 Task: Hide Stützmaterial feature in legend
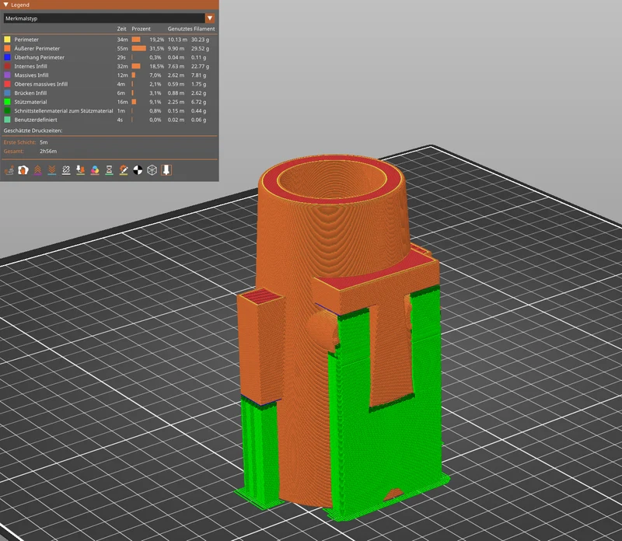(109, 102)
